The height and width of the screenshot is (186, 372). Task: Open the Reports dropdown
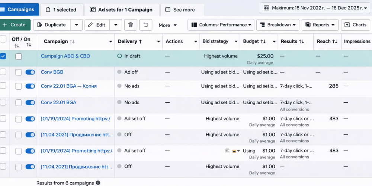pyautogui.click(x=320, y=25)
